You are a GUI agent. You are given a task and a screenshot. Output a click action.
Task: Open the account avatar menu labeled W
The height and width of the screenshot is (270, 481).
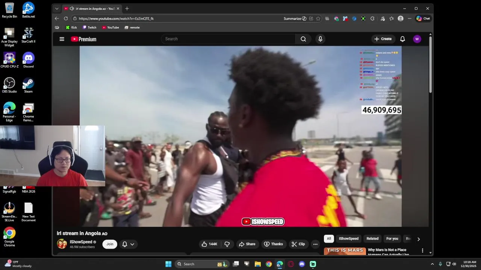[x=417, y=39]
